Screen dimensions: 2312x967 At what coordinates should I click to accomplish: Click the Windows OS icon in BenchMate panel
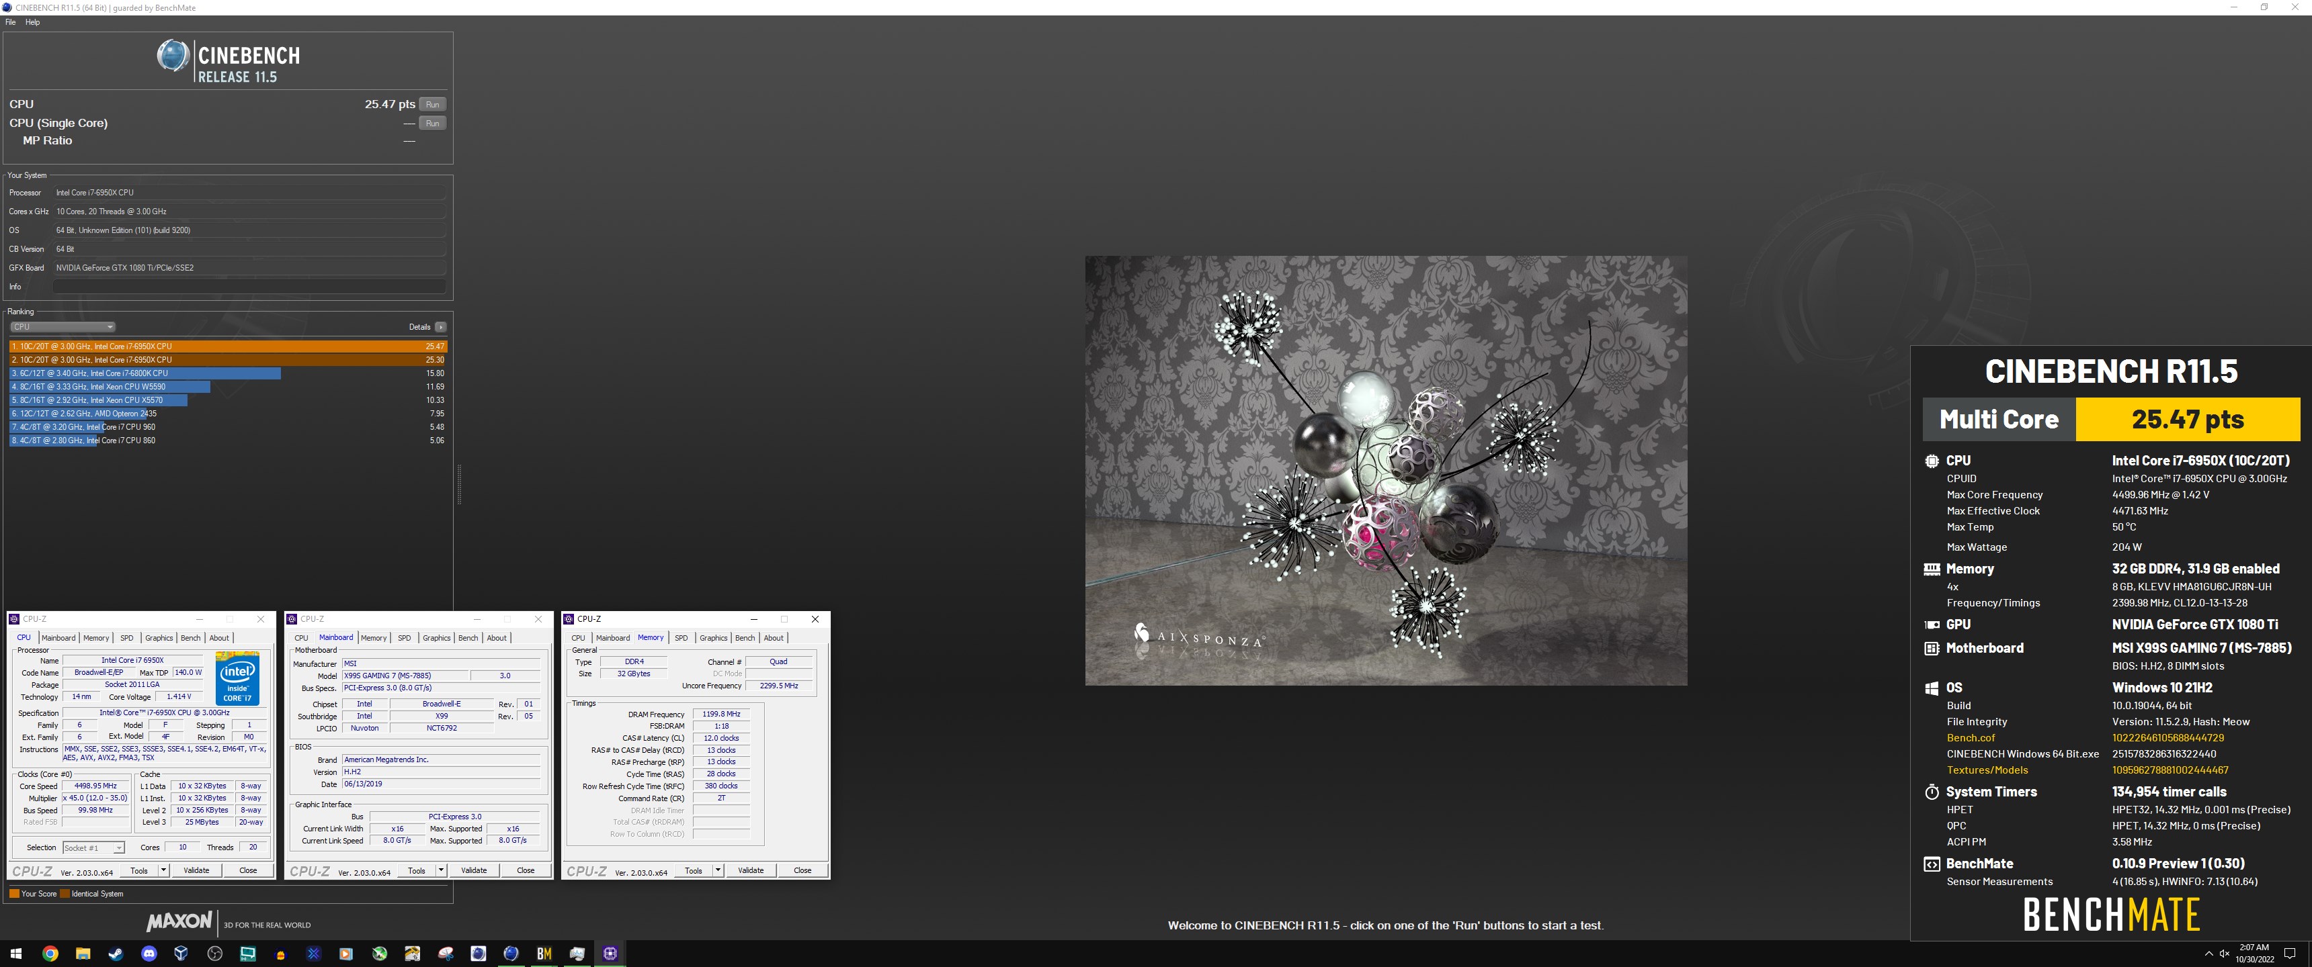pyautogui.click(x=1932, y=688)
